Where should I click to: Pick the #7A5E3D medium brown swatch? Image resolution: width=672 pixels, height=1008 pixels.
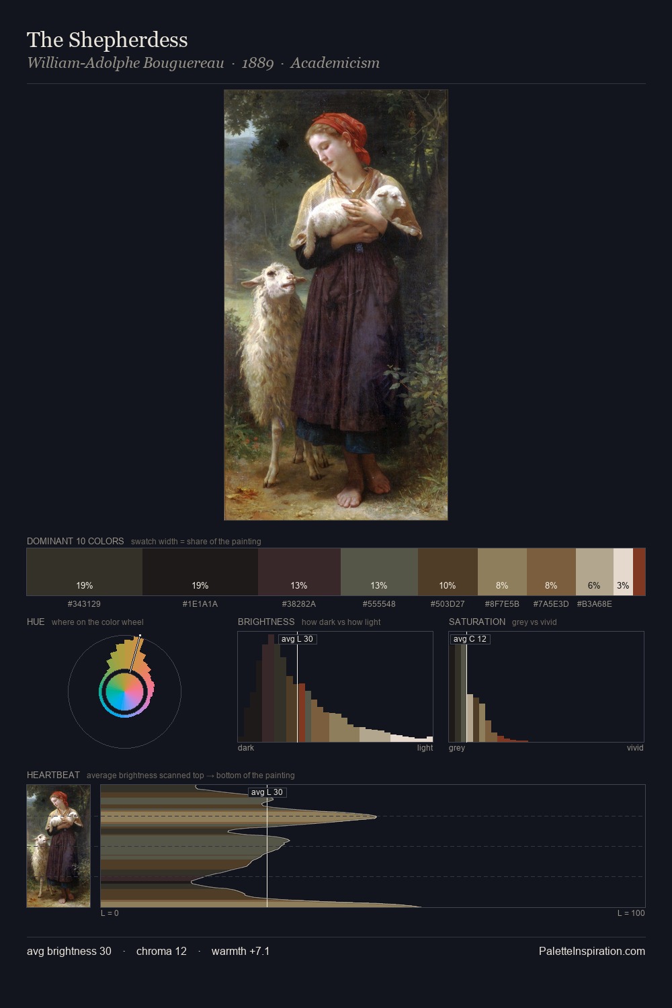[x=551, y=572]
